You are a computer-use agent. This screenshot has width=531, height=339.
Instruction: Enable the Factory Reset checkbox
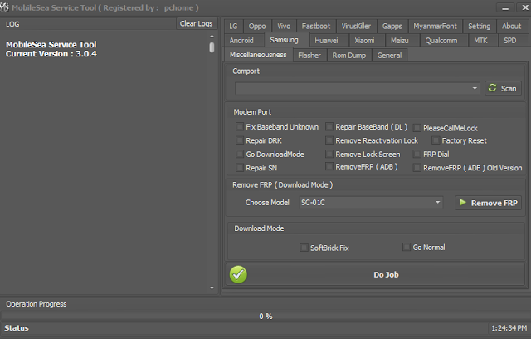pos(436,140)
